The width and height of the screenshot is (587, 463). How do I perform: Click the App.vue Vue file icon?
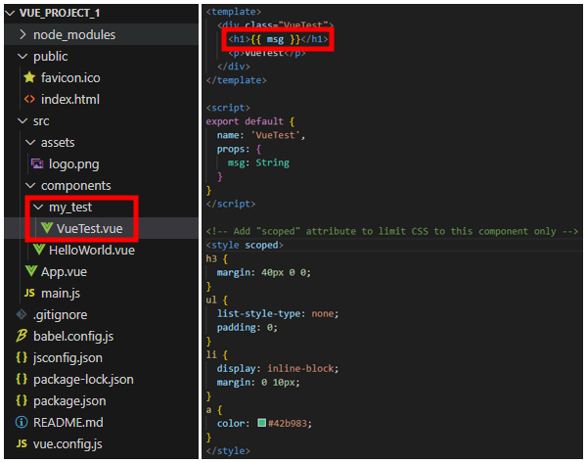(x=31, y=271)
